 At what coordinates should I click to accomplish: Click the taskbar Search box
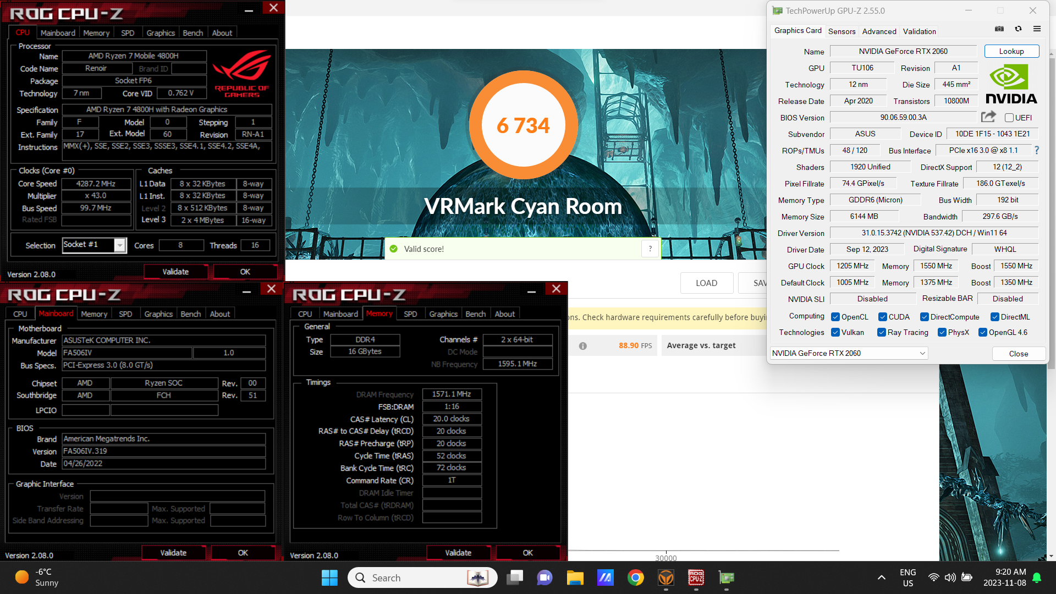click(422, 577)
